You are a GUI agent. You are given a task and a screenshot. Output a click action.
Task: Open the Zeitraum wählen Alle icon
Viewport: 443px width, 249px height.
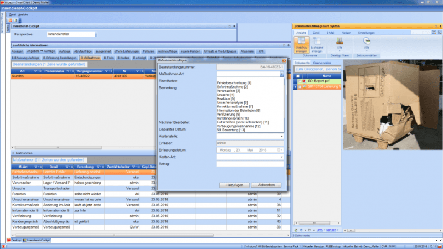(366, 42)
